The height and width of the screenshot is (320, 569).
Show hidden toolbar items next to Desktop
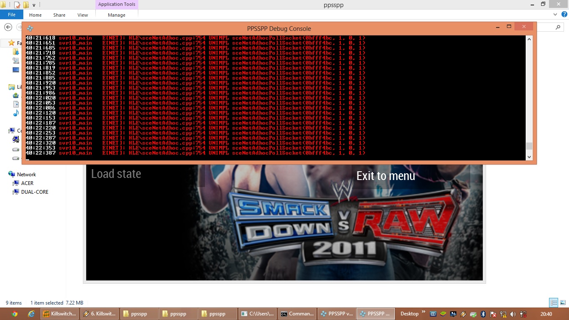tap(424, 312)
